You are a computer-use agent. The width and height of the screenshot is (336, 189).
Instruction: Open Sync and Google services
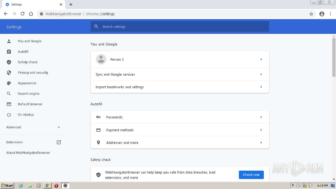coord(180,74)
